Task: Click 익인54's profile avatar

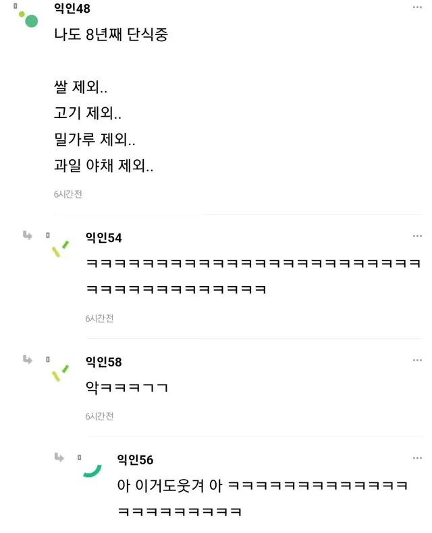Action: [60, 248]
